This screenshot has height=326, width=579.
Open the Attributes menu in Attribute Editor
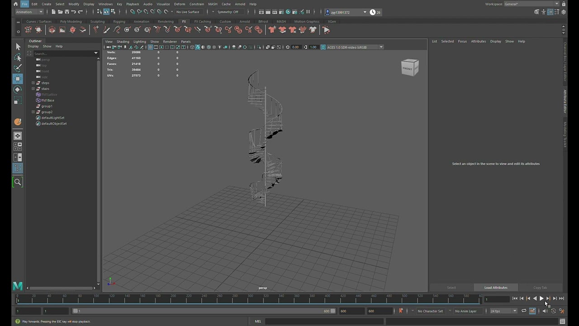click(x=478, y=41)
